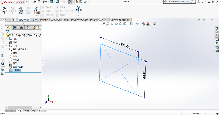Open DimXpertManager crosshair tab icon
219x115 pixels.
click(x=28, y=27)
